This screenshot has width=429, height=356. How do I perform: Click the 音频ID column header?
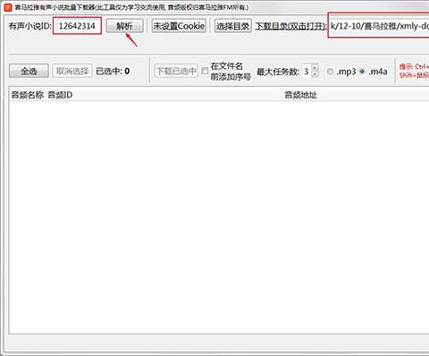60,95
